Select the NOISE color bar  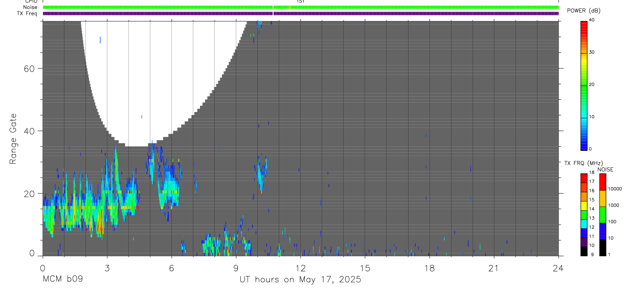coord(602,215)
